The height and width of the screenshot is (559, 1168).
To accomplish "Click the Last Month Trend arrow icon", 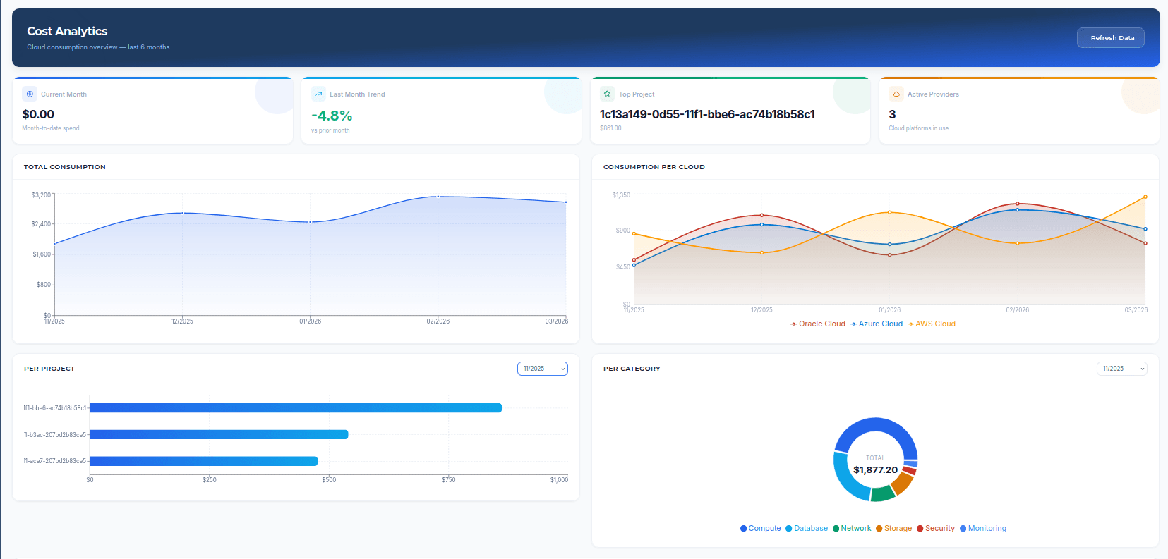I will [318, 94].
